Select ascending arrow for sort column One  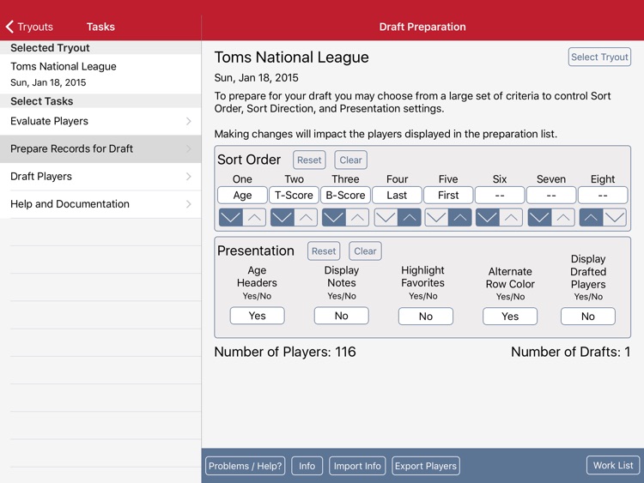(254, 218)
